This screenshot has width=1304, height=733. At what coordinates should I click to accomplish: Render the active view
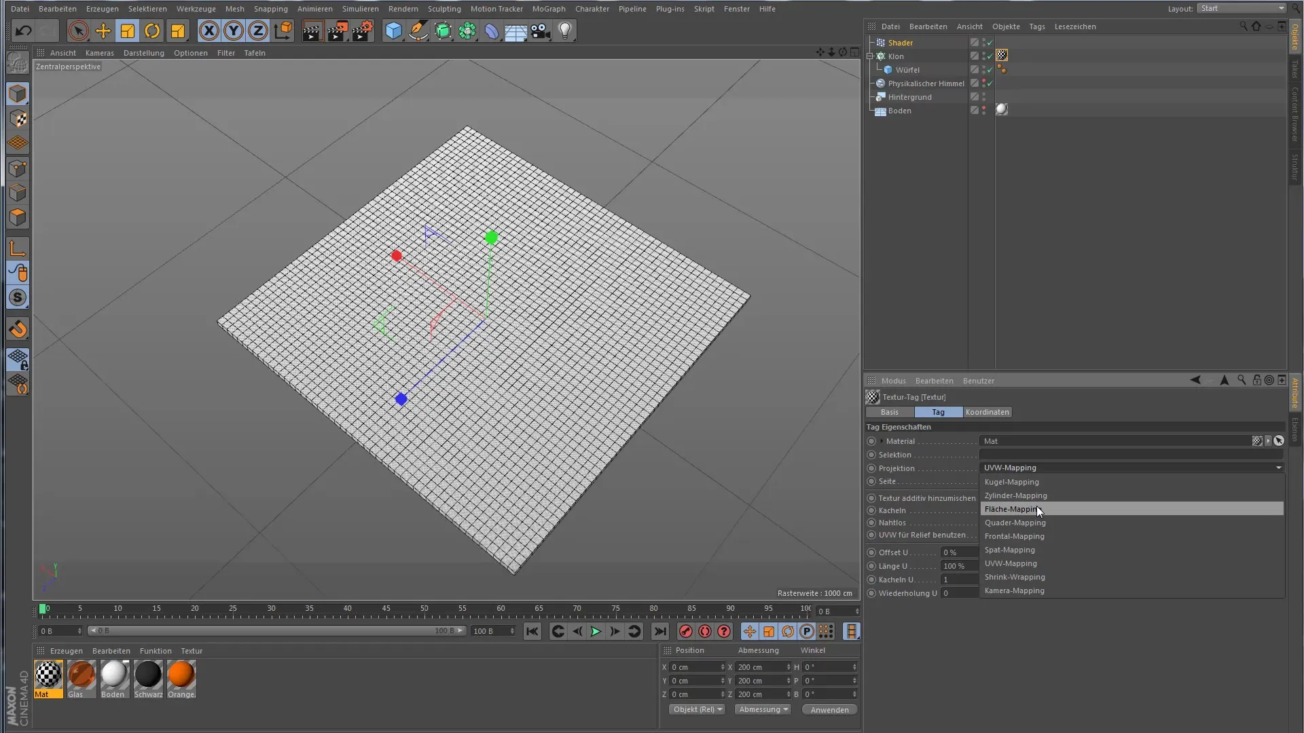[312, 31]
